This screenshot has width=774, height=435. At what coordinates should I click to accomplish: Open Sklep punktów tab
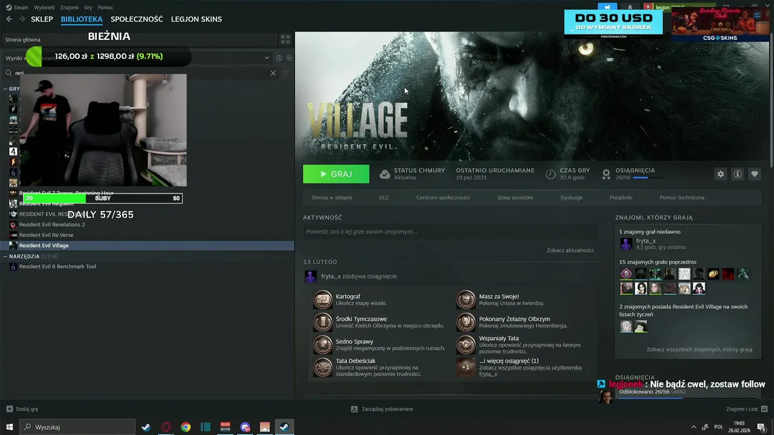point(515,198)
